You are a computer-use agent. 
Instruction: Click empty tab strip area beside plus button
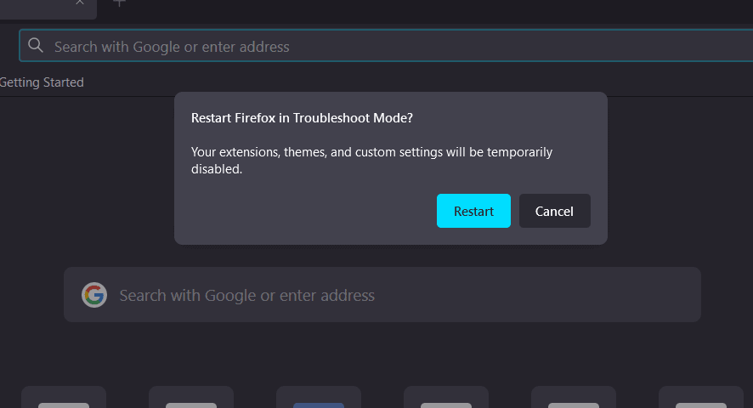point(425,7)
